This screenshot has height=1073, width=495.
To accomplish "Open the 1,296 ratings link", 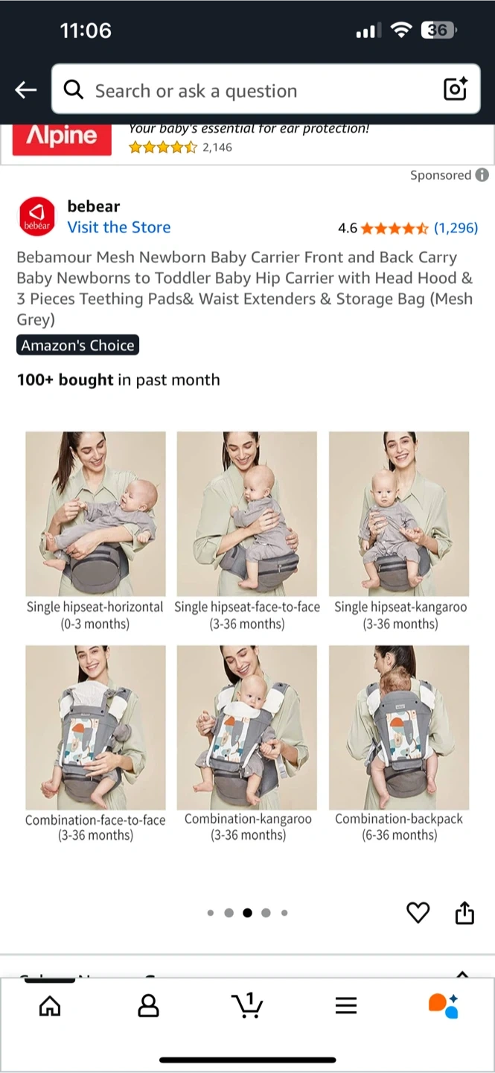I will pyautogui.click(x=456, y=228).
